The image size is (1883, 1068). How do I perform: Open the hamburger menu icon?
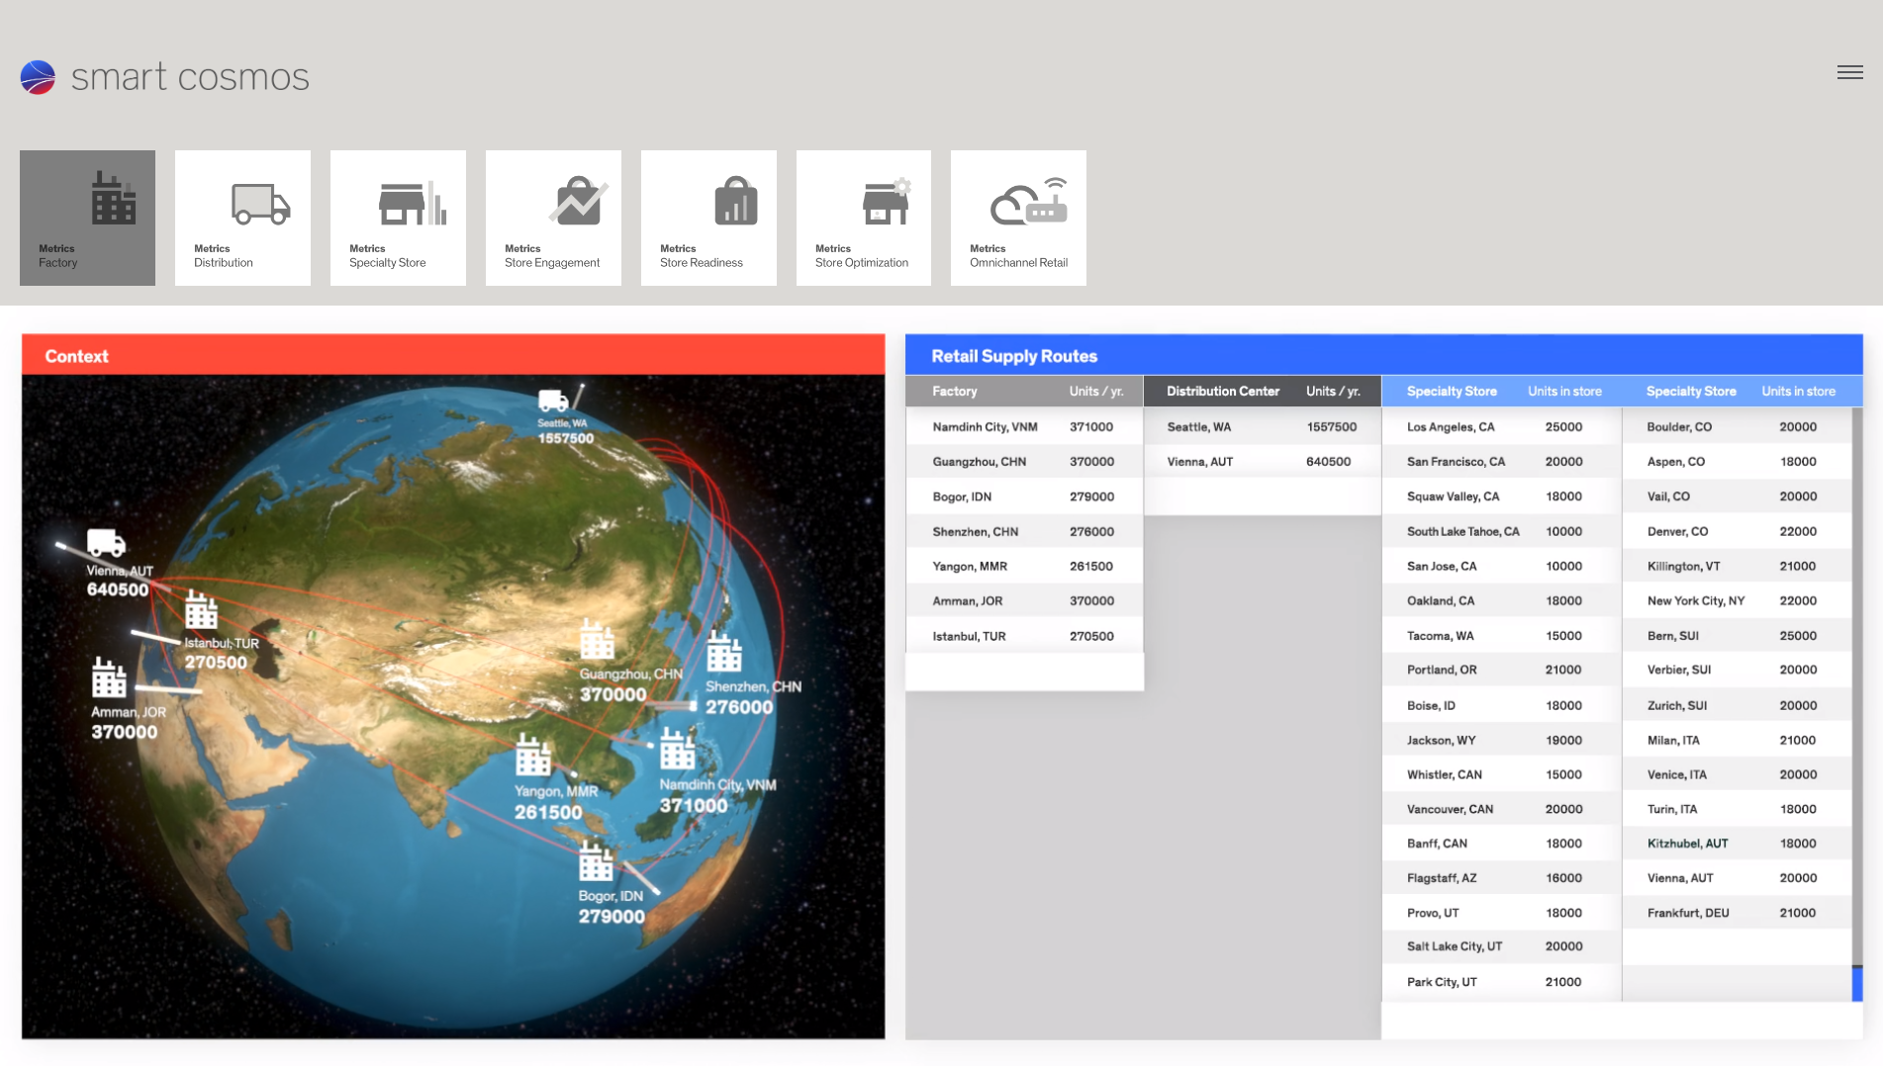[x=1849, y=72]
